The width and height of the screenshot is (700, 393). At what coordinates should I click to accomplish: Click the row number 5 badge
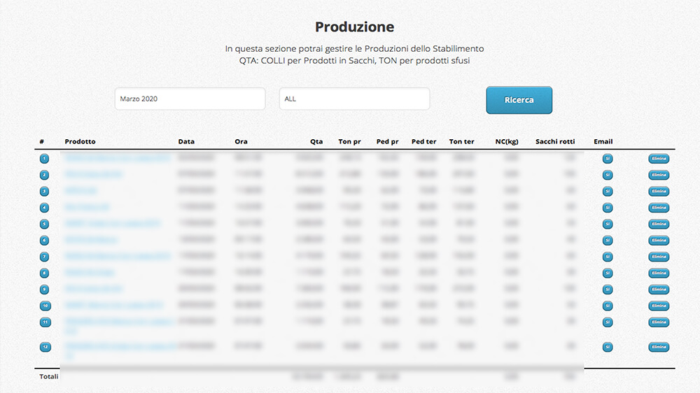click(x=45, y=224)
